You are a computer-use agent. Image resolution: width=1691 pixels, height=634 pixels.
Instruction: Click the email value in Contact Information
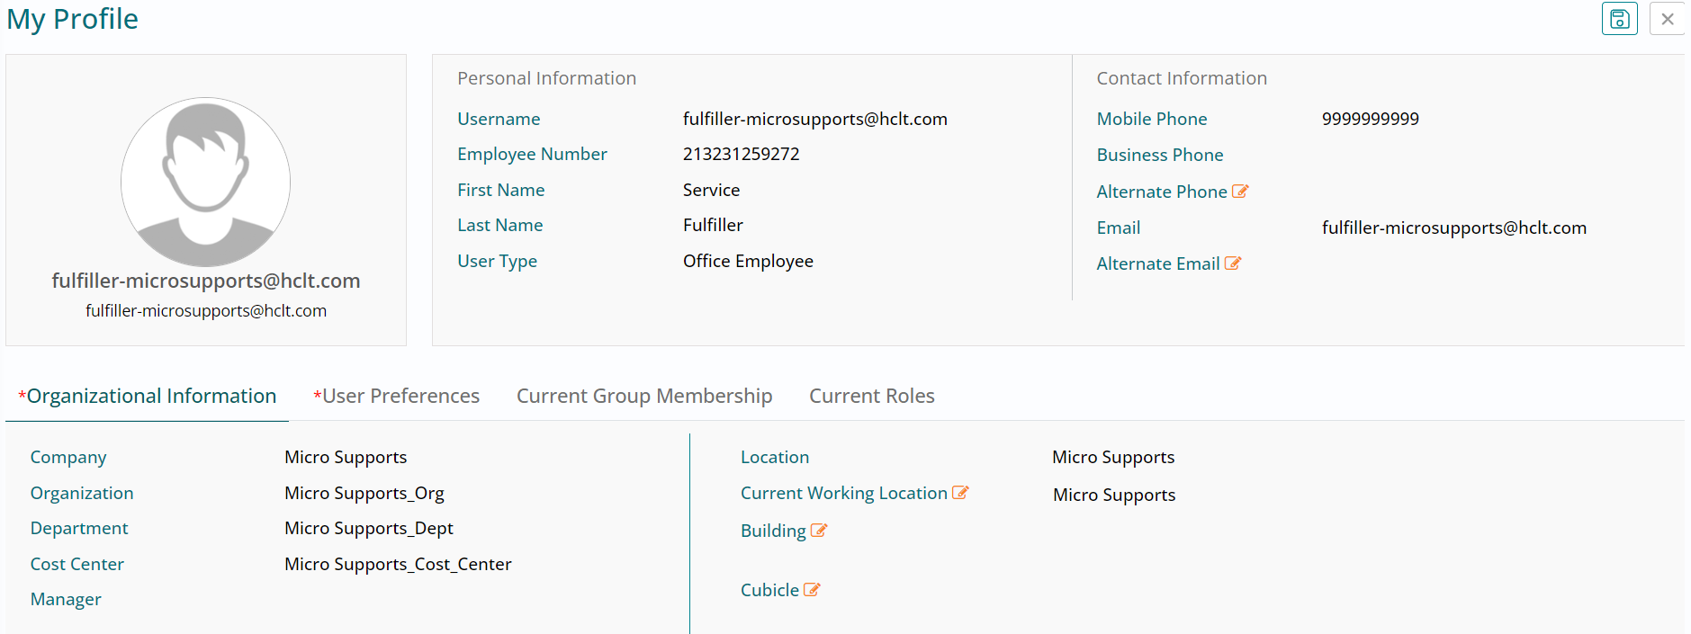pos(1453,228)
